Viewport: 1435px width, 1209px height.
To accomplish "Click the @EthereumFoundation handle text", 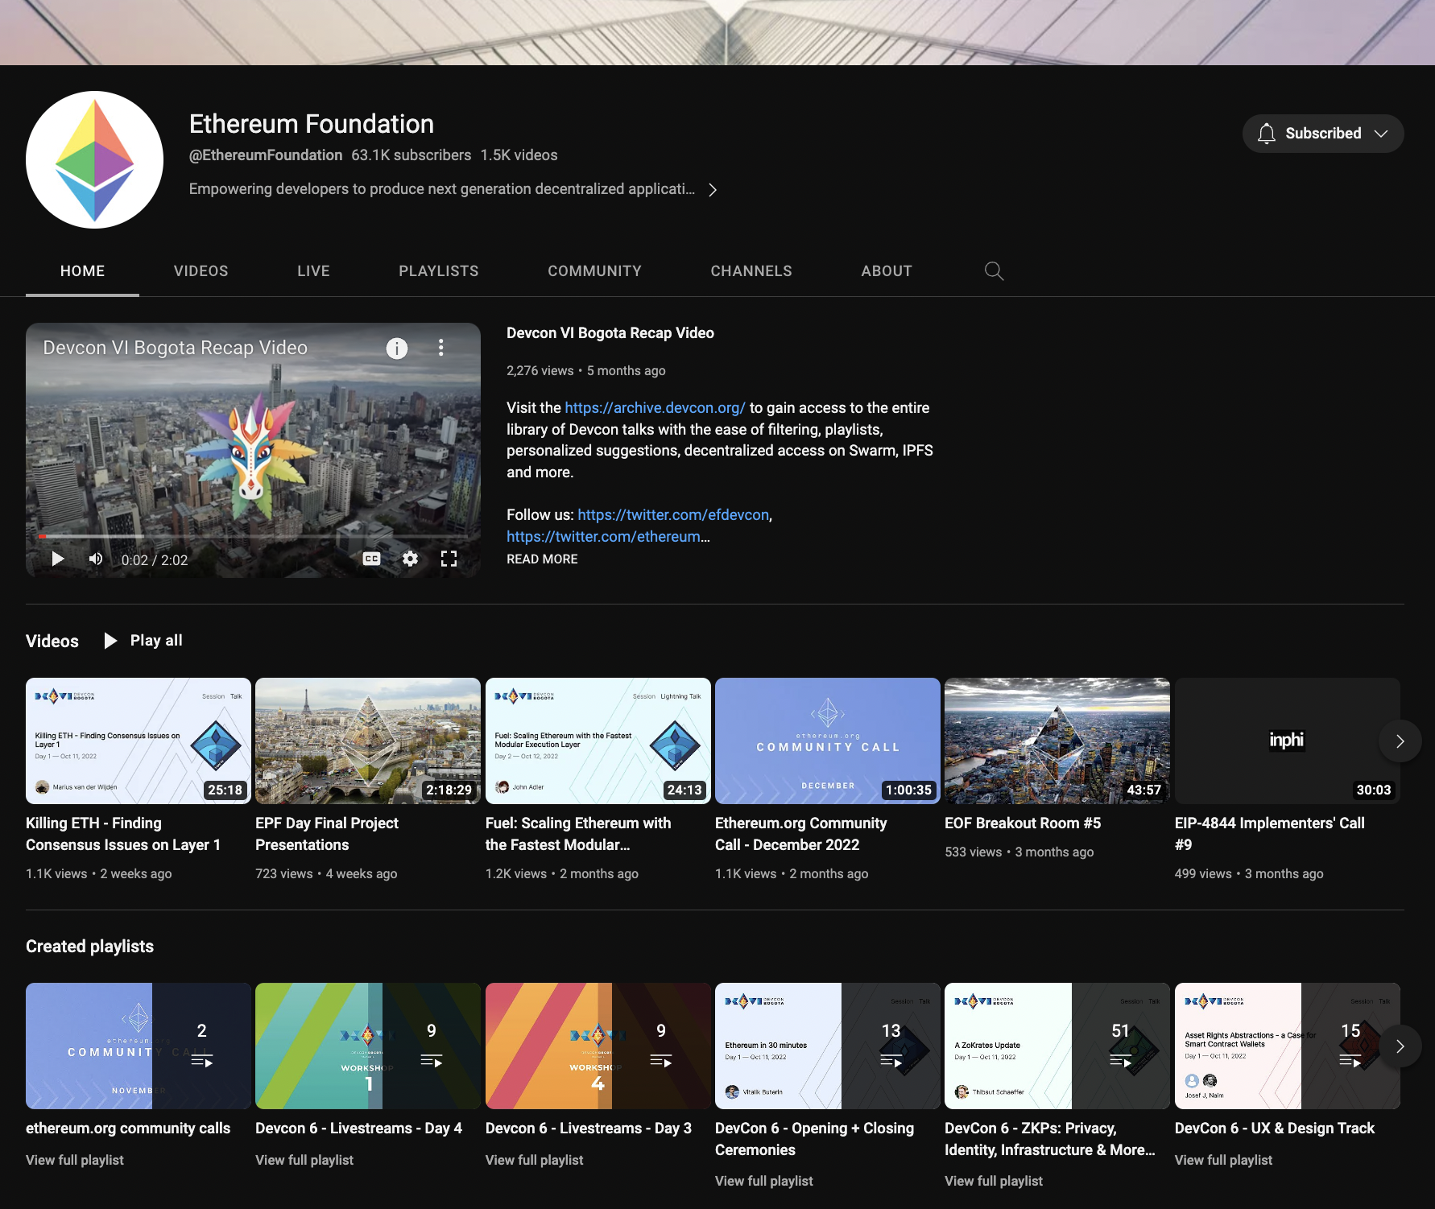I will pos(266,155).
